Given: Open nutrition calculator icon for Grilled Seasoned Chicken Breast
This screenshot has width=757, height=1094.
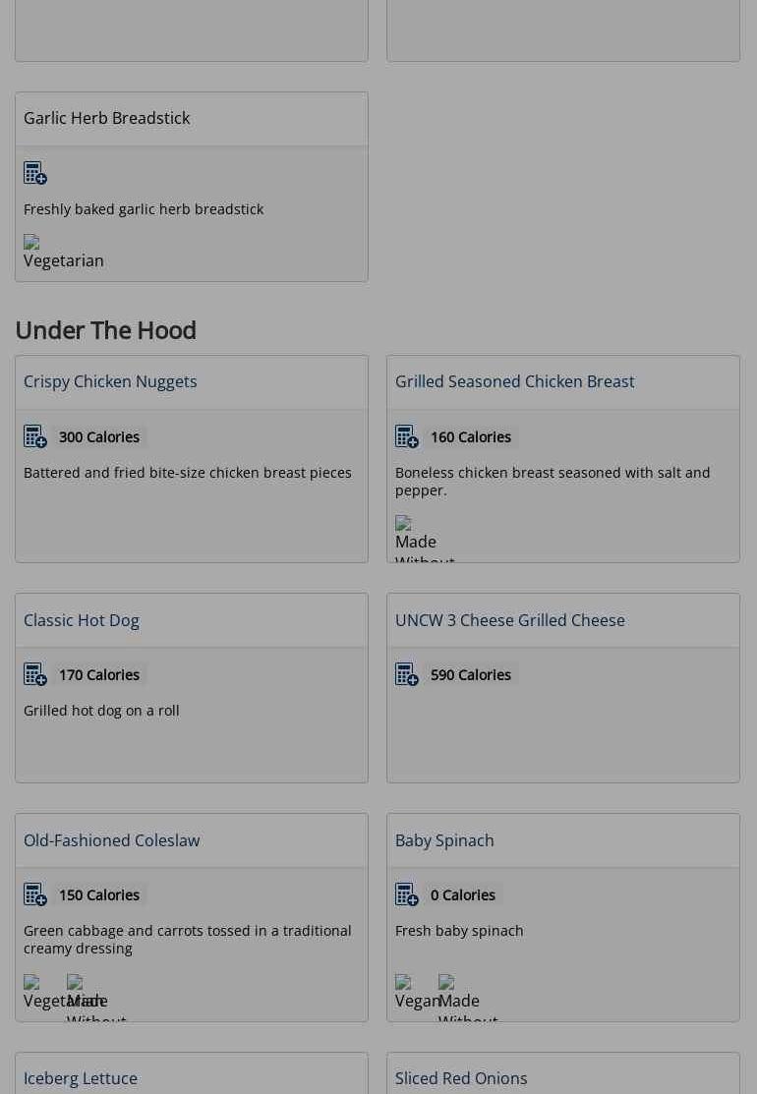Looking at the screenshot, I should [407, 436].
